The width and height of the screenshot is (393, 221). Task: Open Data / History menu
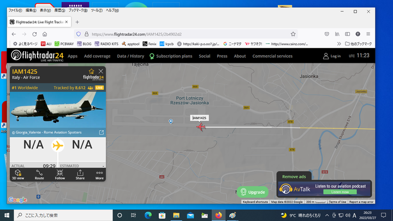[130, 56]
